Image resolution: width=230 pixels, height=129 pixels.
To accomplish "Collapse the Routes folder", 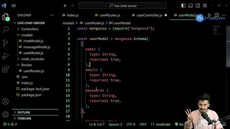I will pyautogui.click(x=26, y=65).
